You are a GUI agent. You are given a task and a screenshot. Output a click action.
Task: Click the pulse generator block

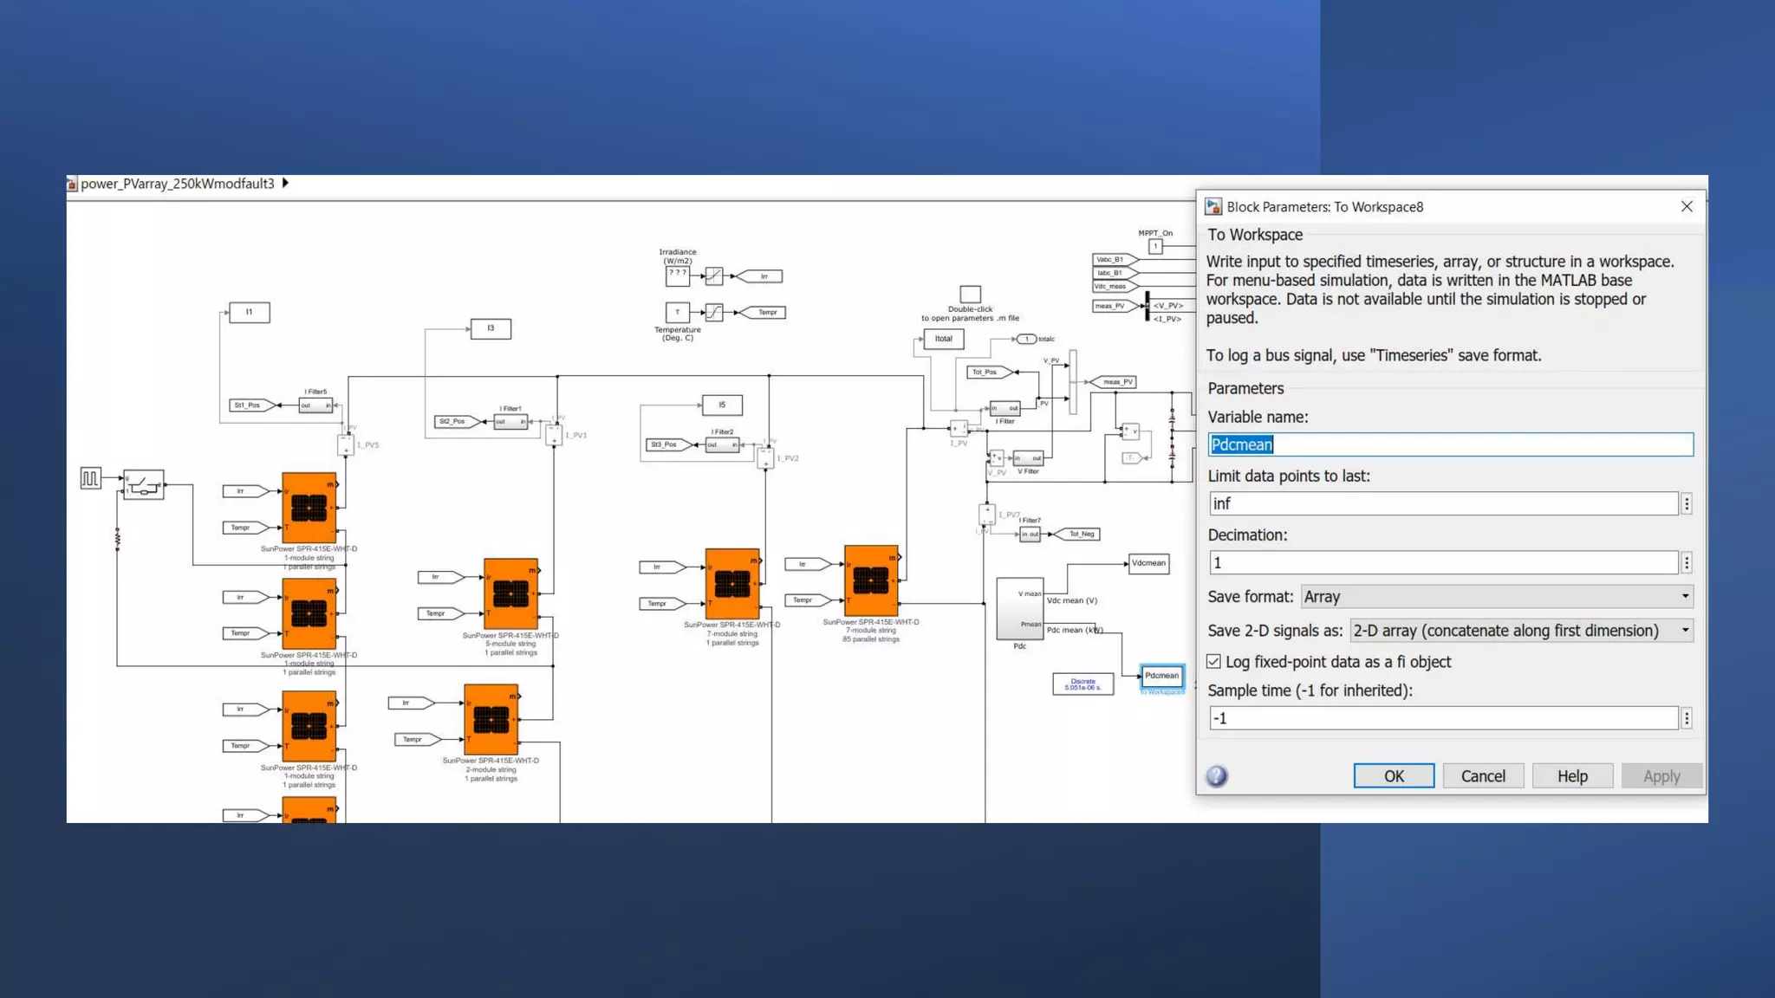pyautogui.click(x=90, y=478)
